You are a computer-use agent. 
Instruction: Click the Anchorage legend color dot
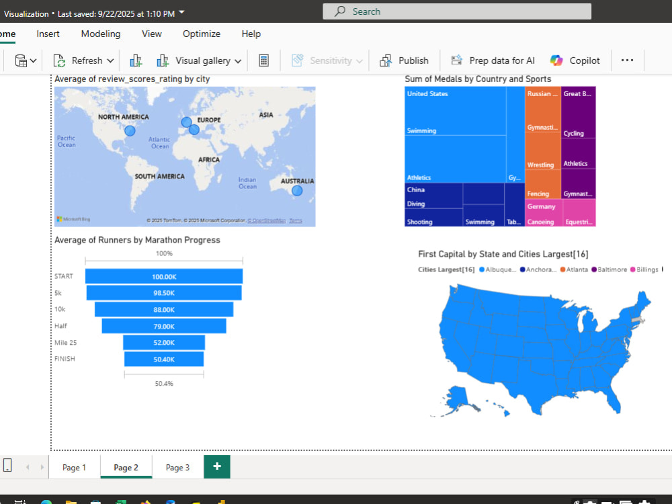point(522,269)
